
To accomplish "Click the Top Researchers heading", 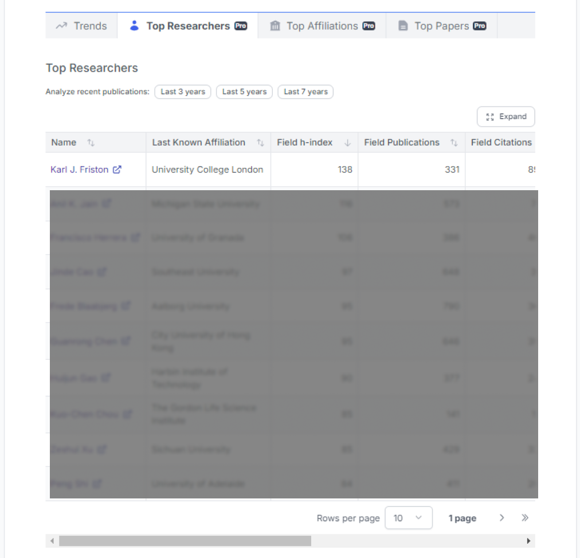I will pos(92,68).
